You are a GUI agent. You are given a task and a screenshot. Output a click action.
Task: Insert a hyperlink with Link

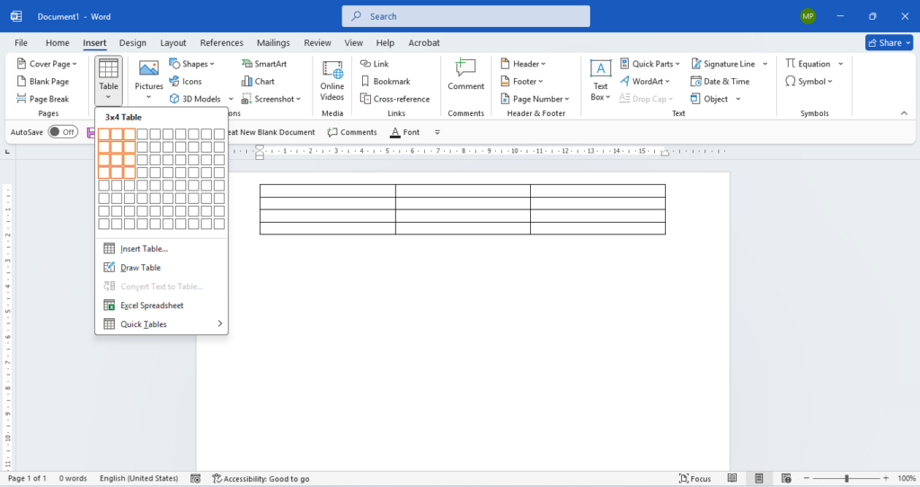[375, 64]
